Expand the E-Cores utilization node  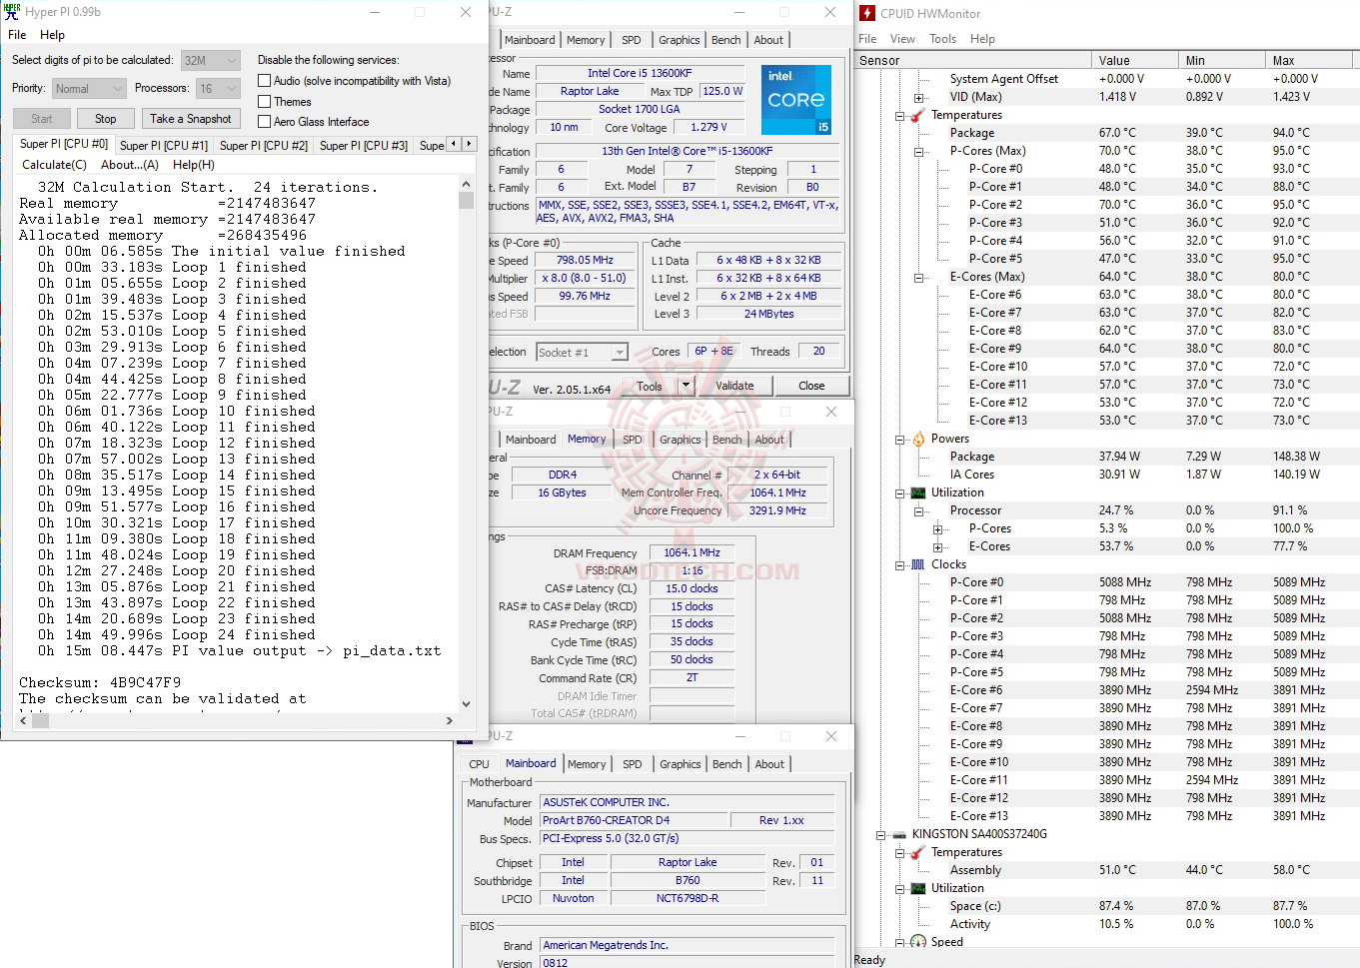[937, 547]
